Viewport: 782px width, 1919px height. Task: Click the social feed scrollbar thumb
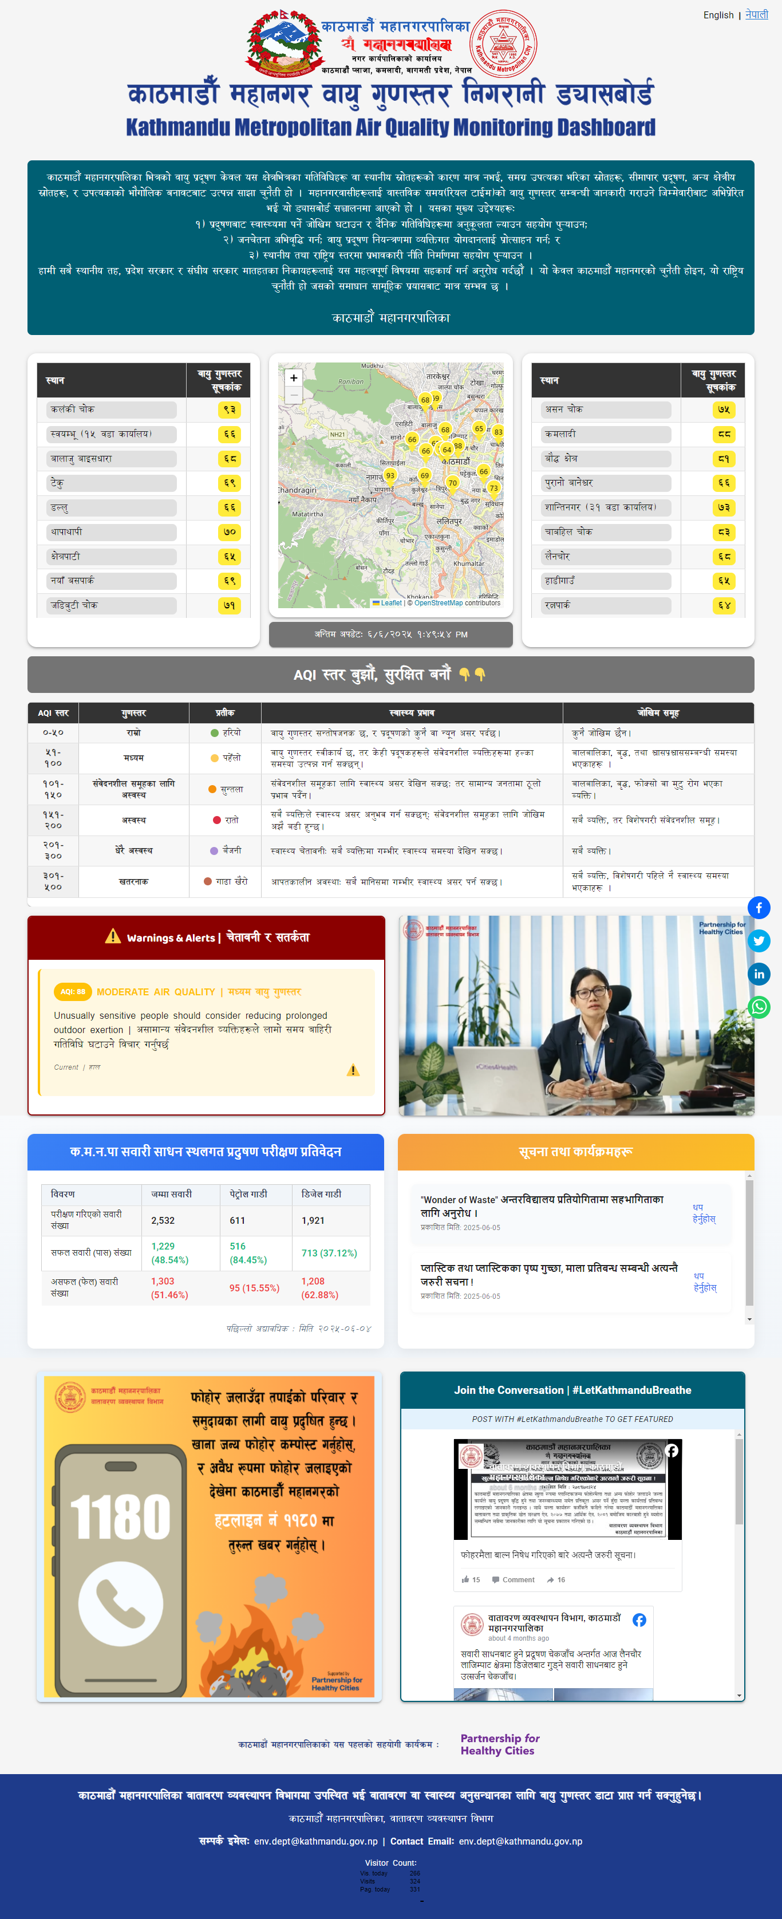739,1481
